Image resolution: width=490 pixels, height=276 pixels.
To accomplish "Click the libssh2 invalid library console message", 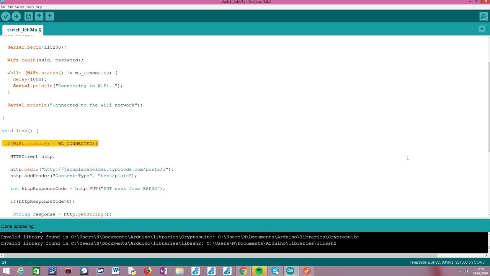I will coord(168,243).
